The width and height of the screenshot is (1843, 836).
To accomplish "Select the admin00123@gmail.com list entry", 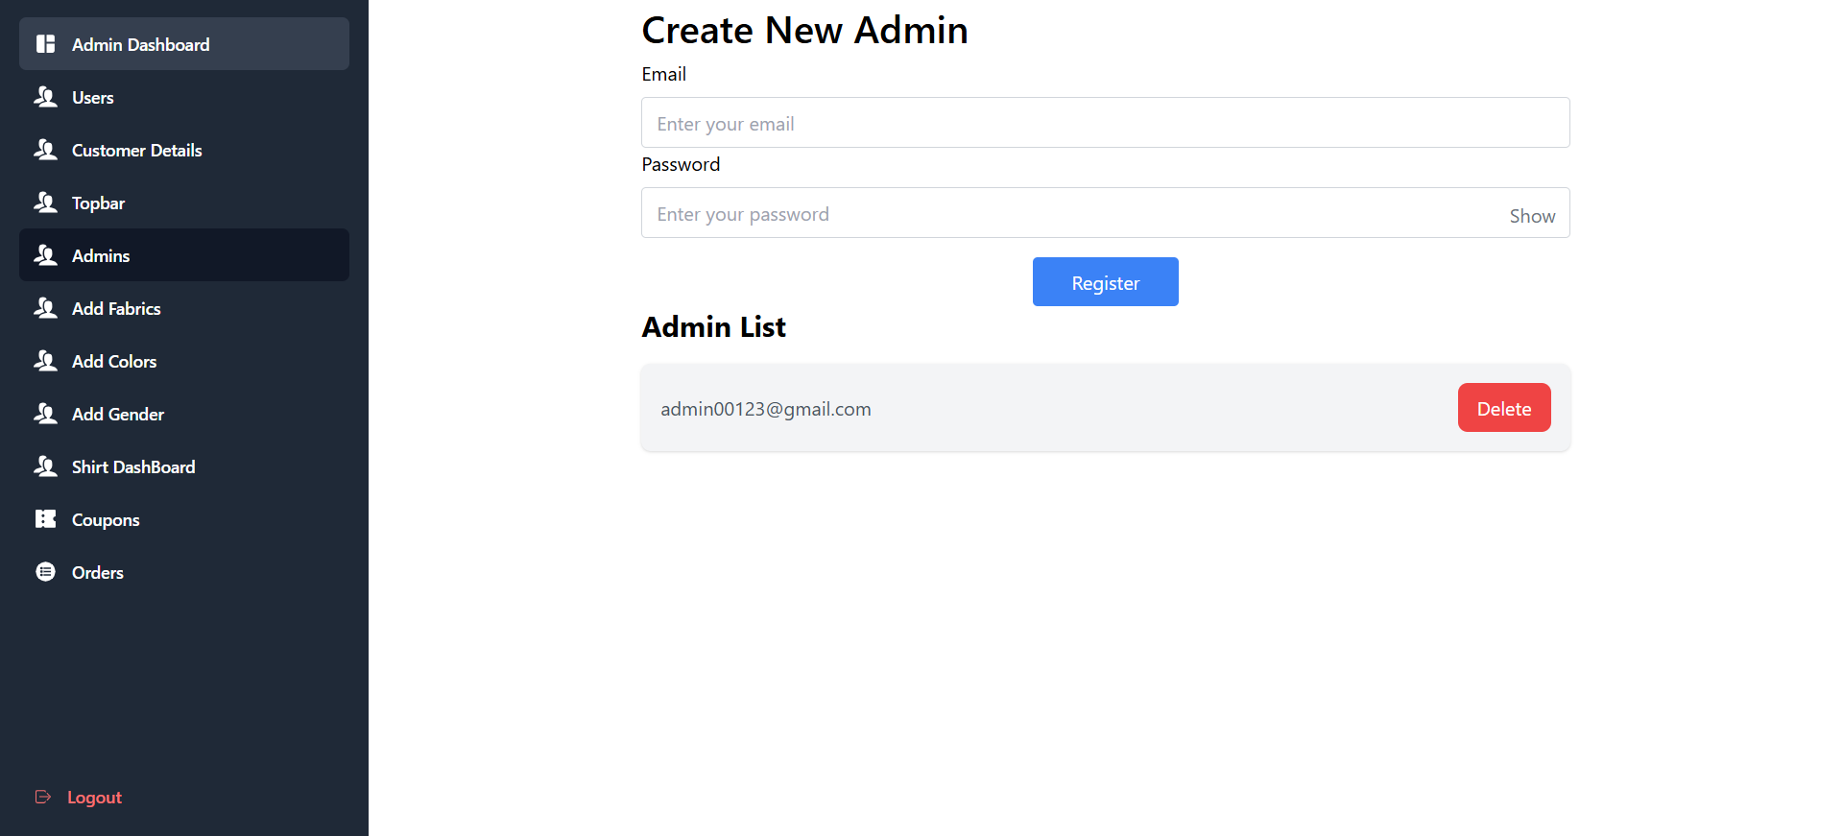I will click(766, 409).
